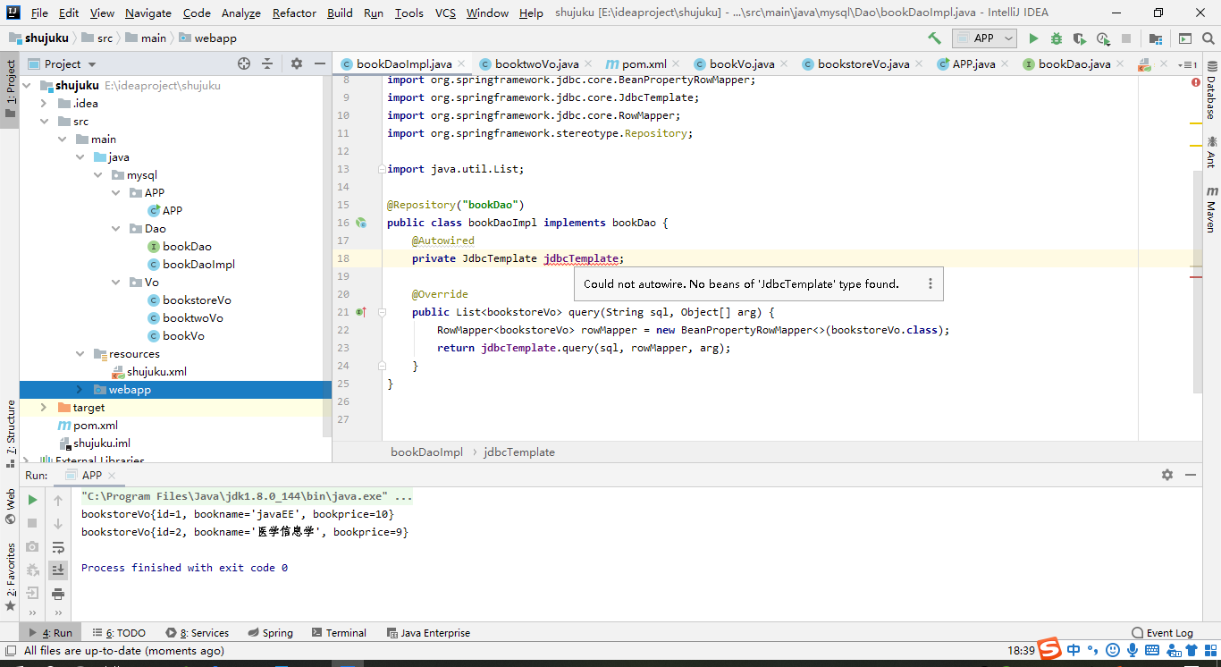Toggle Chinese/English input mode 中
The image size is (1221, 667).
1073,650
